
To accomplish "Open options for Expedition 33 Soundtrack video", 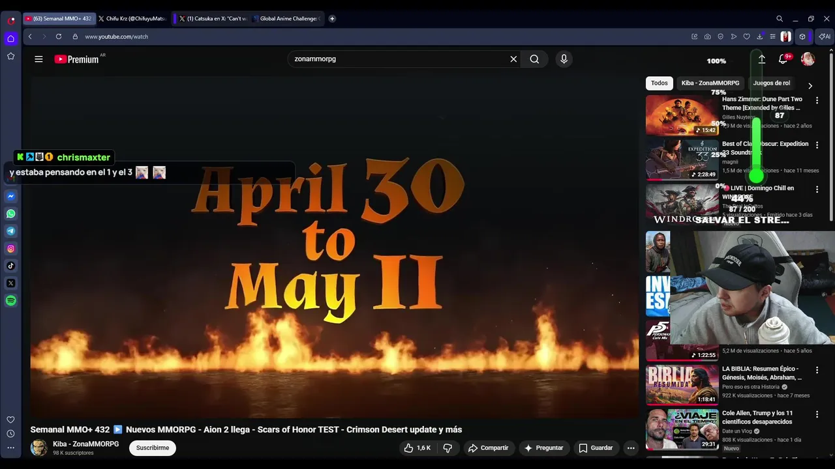I will click(x=817, y=145).
